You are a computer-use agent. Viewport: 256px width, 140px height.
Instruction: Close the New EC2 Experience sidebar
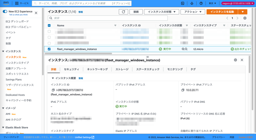click(36, 13)
